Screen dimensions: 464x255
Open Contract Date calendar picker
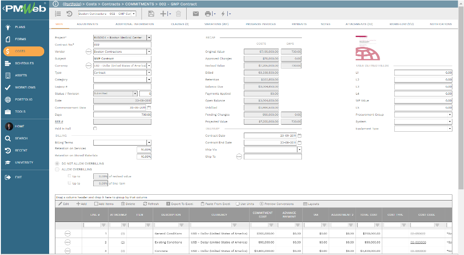(x=300, y=135)
